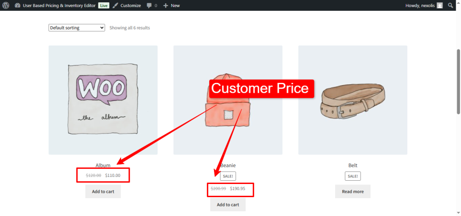The width and height of the screenshot is (461, 216).
Task: Click Read more under Belt
Action: pyautogui.click(x=353, y=192)
